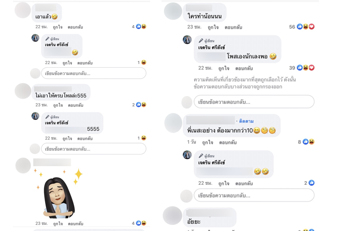
Task: Like the sticker comment posted 23 ชม.
Action: [58, 224]
